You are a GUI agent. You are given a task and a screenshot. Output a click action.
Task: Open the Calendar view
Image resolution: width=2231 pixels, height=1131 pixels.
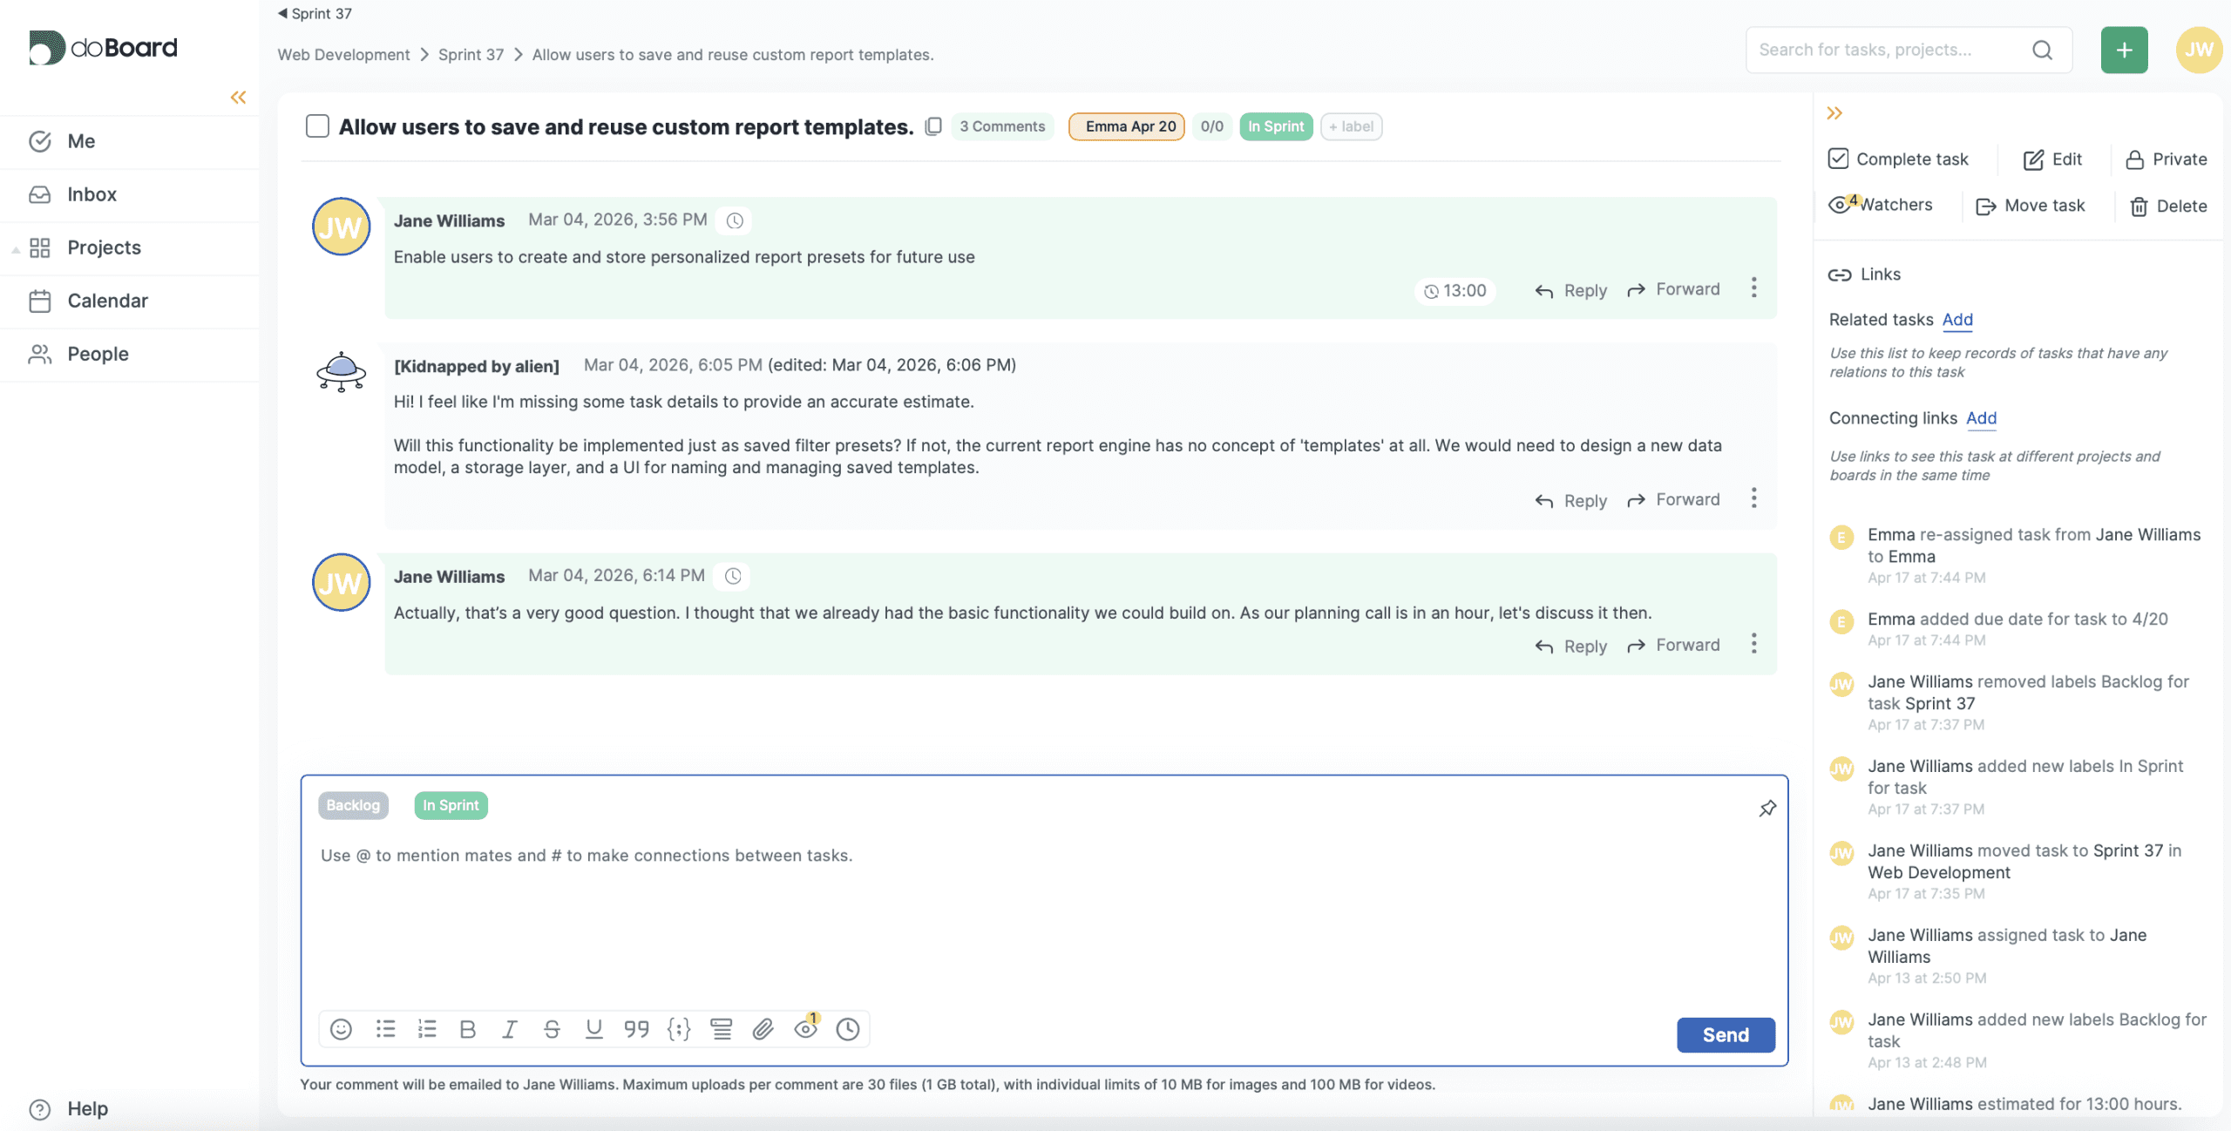coord(130,301)
